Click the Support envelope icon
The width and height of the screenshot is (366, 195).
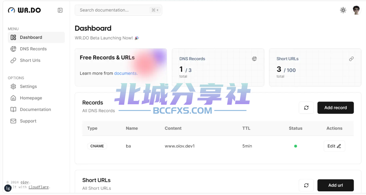coord(13,121)
